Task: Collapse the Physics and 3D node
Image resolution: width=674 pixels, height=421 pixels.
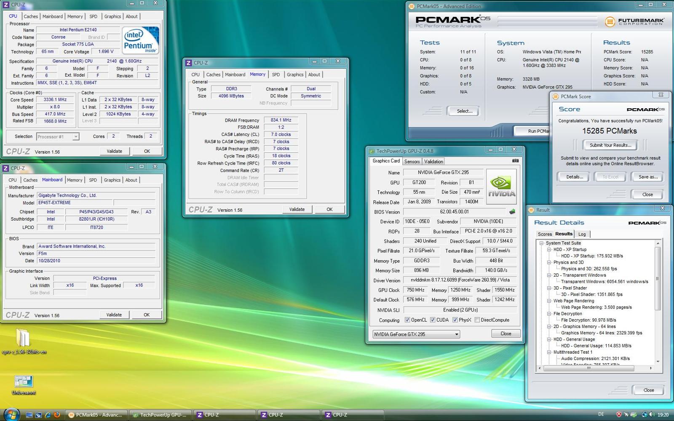Action: pos(549,262)
